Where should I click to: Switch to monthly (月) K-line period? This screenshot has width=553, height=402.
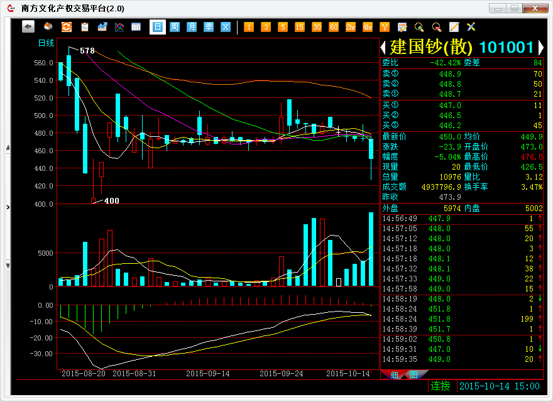pos(192,26)
